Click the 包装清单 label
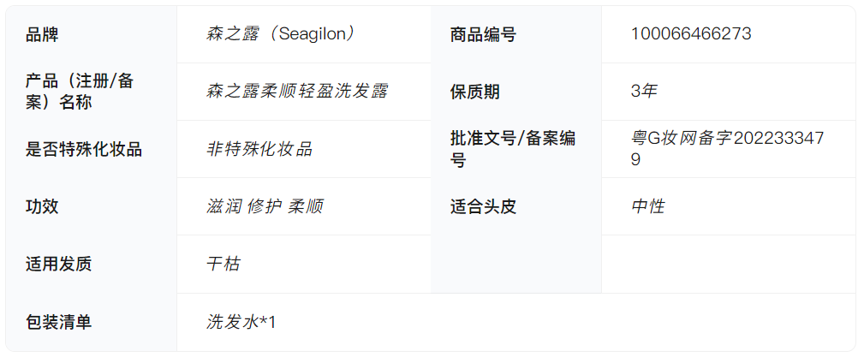The image size is (864, 357). click(59, 322)
